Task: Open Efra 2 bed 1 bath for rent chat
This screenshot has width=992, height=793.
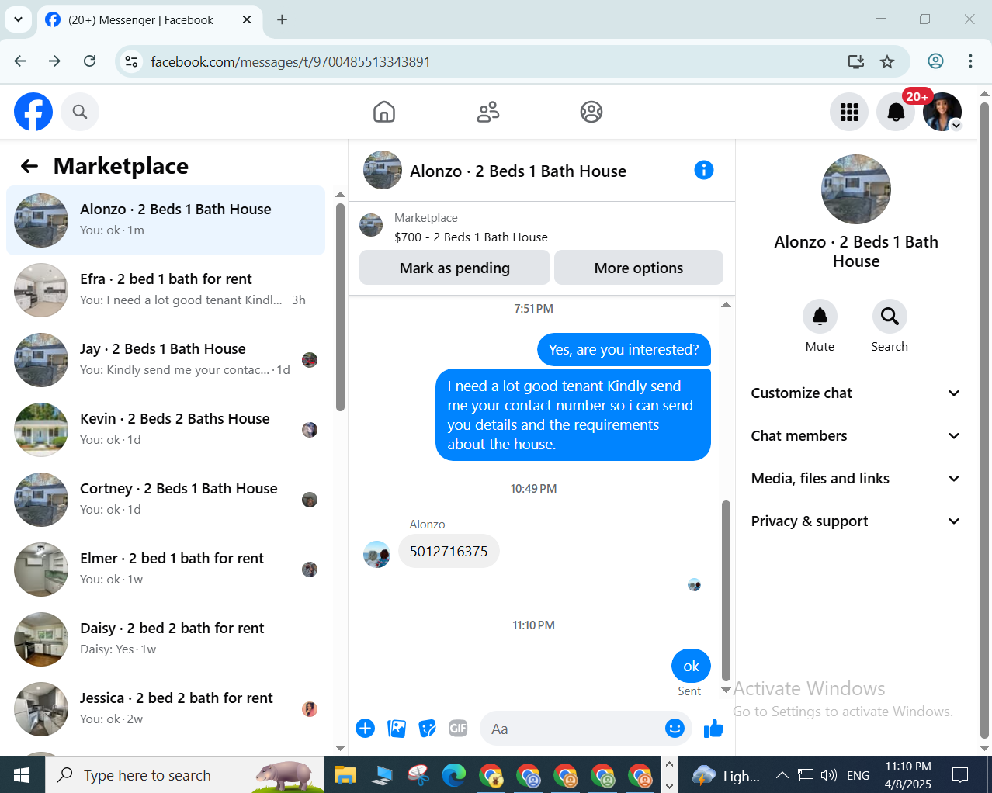Action: click(x=165, y=290)
